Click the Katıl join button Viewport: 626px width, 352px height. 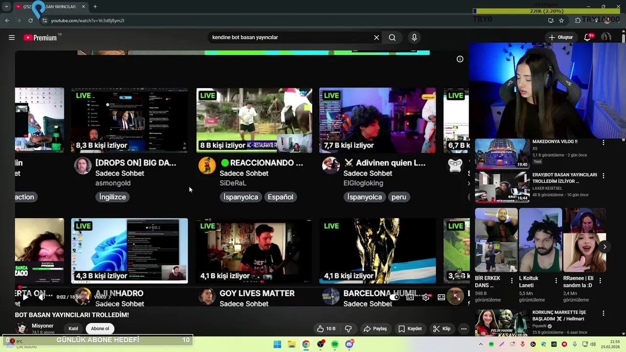[73, 329]
